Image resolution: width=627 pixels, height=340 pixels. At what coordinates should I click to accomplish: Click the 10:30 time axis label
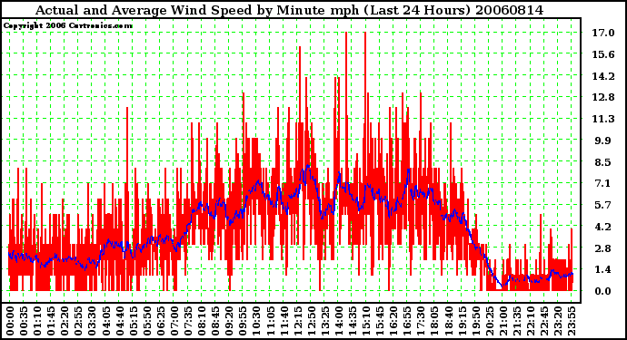(256, 321)
